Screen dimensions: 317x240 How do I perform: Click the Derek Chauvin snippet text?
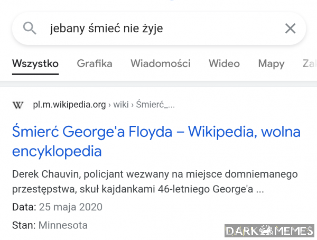(155, 182)
